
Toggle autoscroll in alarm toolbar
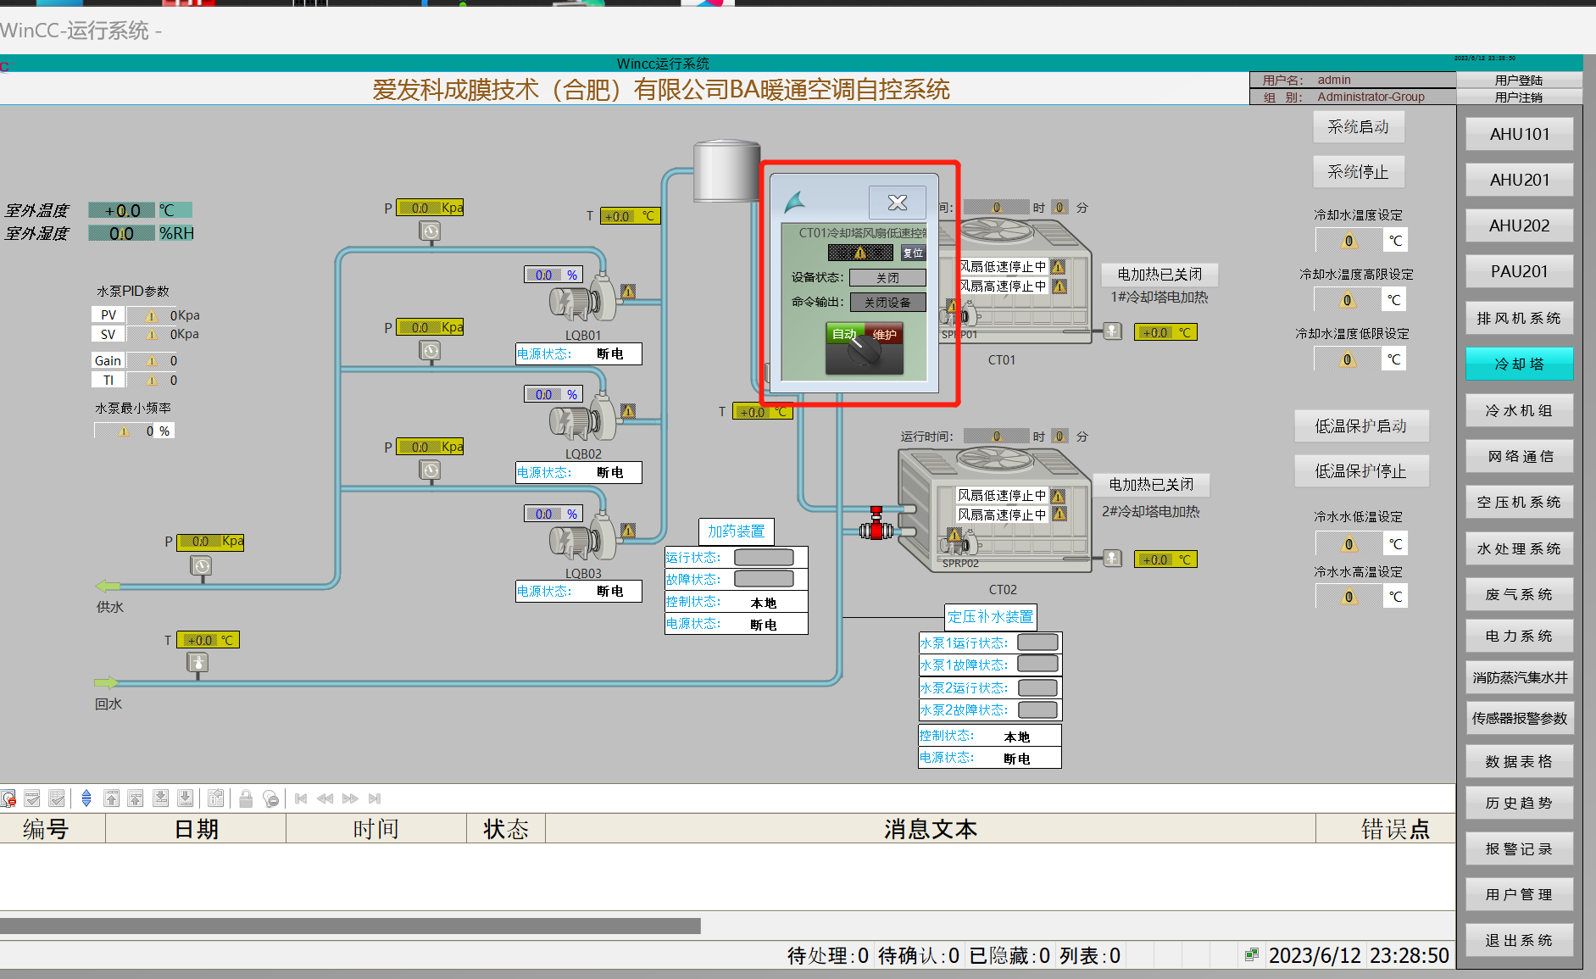[x=86, y=798]
